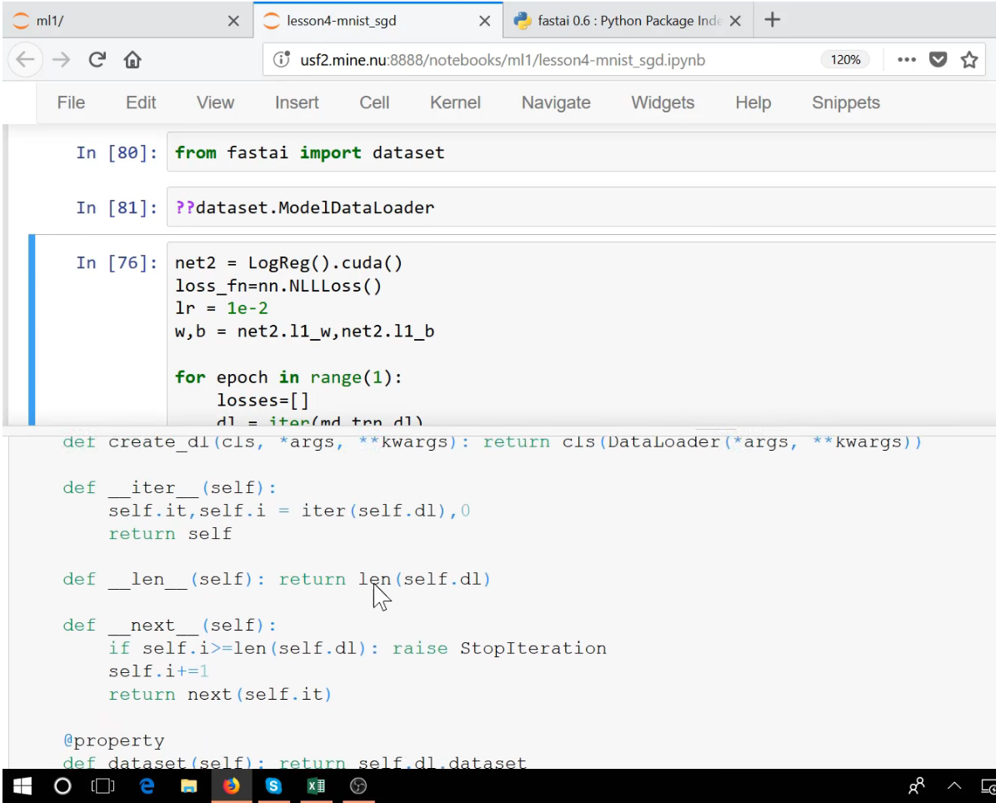Save the page to Pocket

click(938, 59)
